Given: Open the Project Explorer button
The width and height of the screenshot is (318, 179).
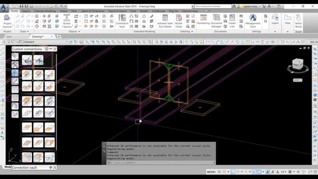Looking at the screenshot, I should click(7, 21).
